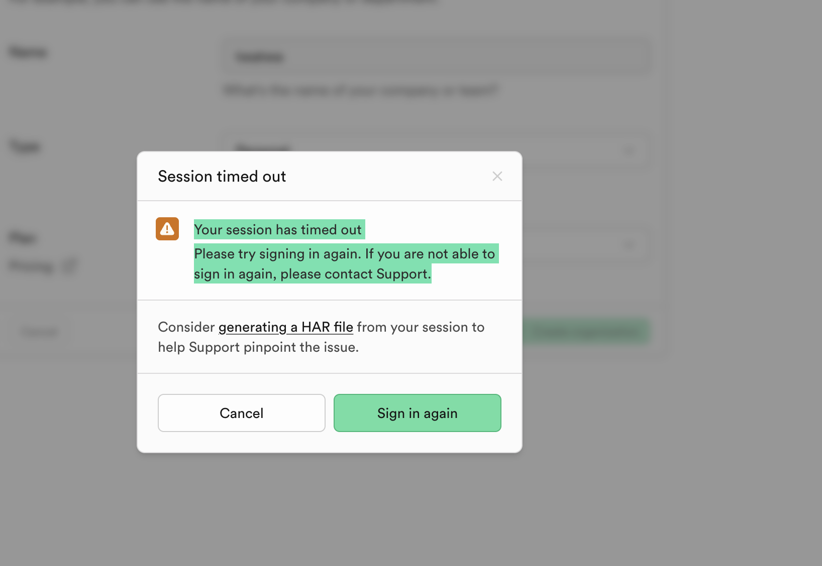Click the orange warning triangle icon
The width and height of the screenshot is (822, 566).
pyautogui.click(x=167, y=229)
